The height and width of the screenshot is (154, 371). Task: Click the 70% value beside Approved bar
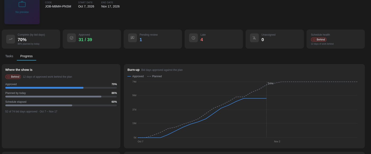[x=114, y=84]
